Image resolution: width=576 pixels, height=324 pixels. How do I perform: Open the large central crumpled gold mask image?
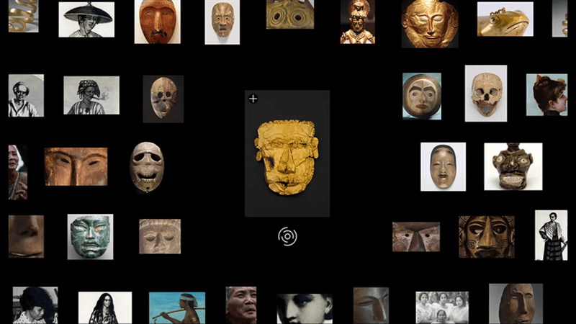pos(287,153)
